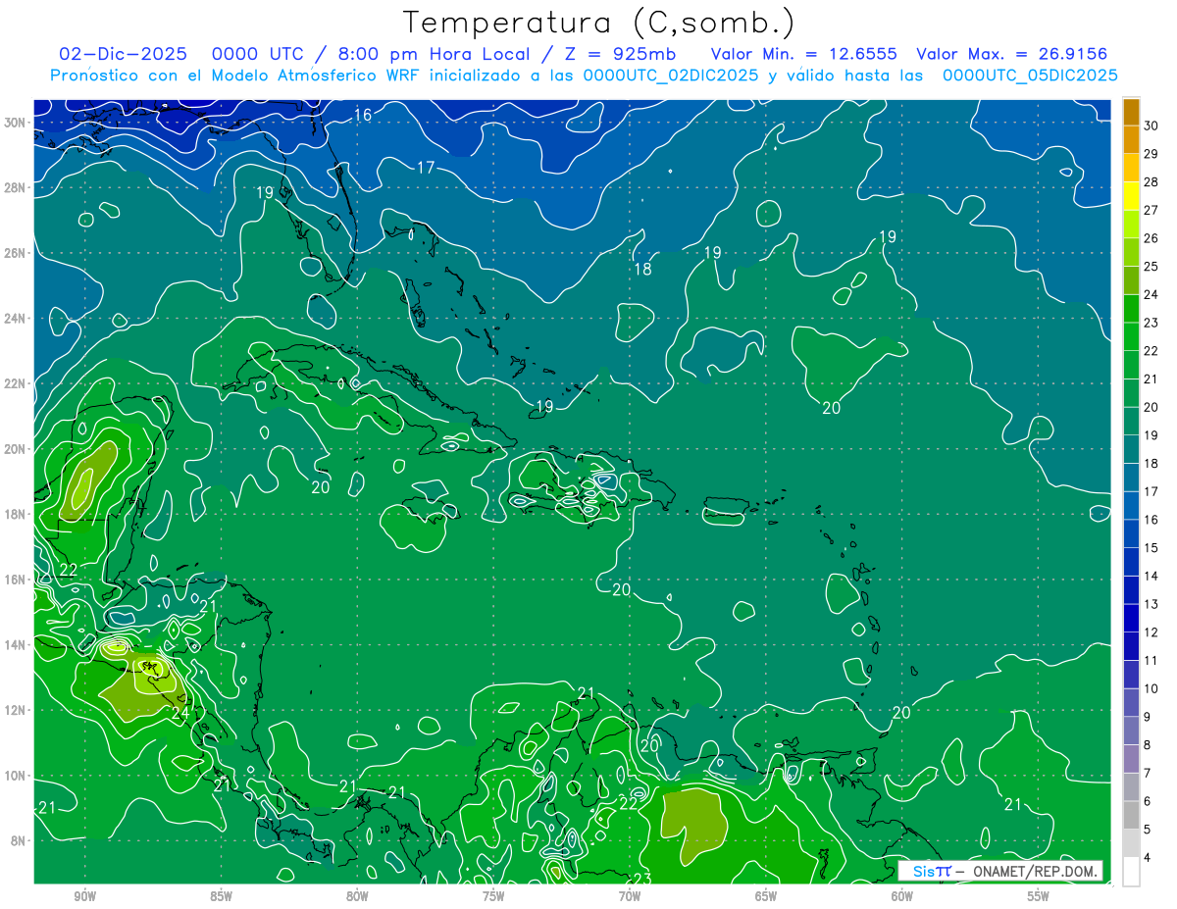This screenshot has width=1177, height=909.
Task: Click the longitude axis label "80W"
Action: (x=357, y=896)
